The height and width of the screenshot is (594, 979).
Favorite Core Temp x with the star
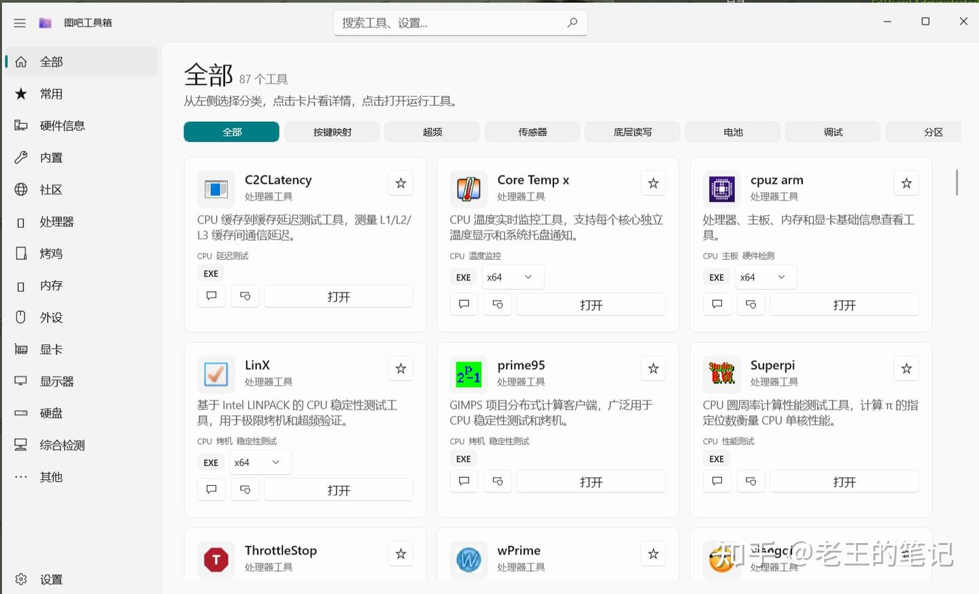click(x=653, y=183)
